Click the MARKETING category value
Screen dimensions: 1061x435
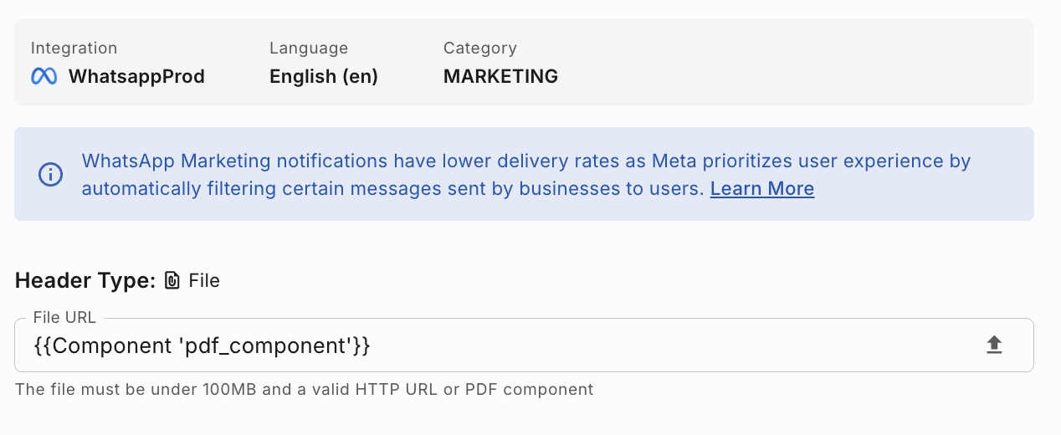[500, 76]
